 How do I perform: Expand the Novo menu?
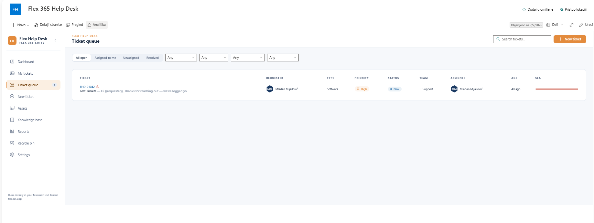[x=20, y=25]
